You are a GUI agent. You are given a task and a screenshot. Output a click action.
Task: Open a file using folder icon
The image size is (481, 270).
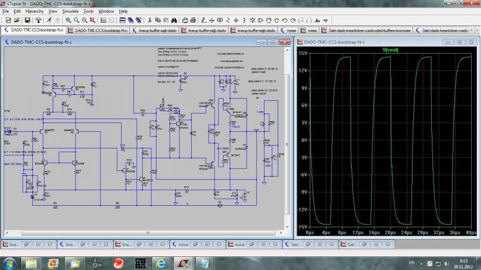(x=16, y=20)
